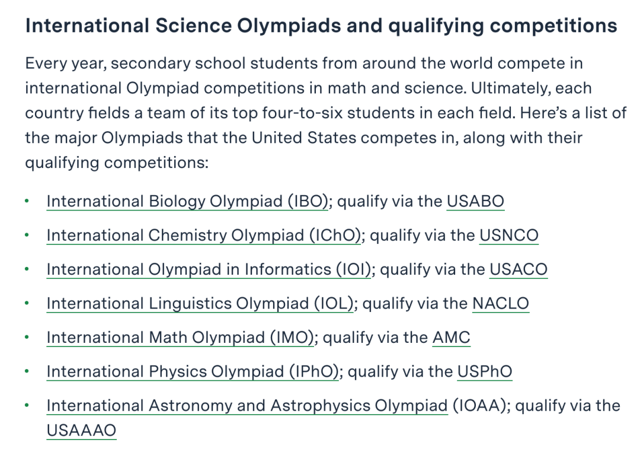Click the green bullet beside the Math Olympiad

(x=27, y=338)
